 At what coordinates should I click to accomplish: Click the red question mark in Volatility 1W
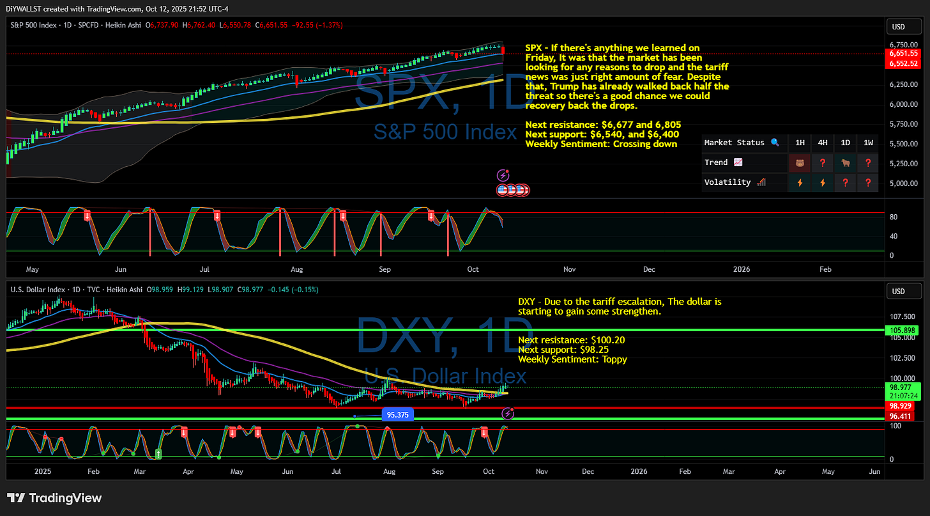pyautogui.click(x=867, y=182)
